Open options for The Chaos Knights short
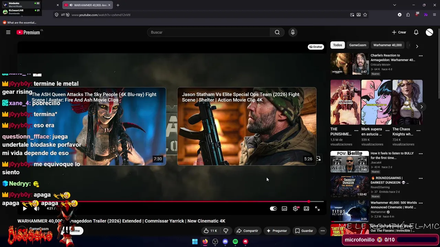Image resolution: width=440 pixels, height=247 pixels. pos(418,131)
